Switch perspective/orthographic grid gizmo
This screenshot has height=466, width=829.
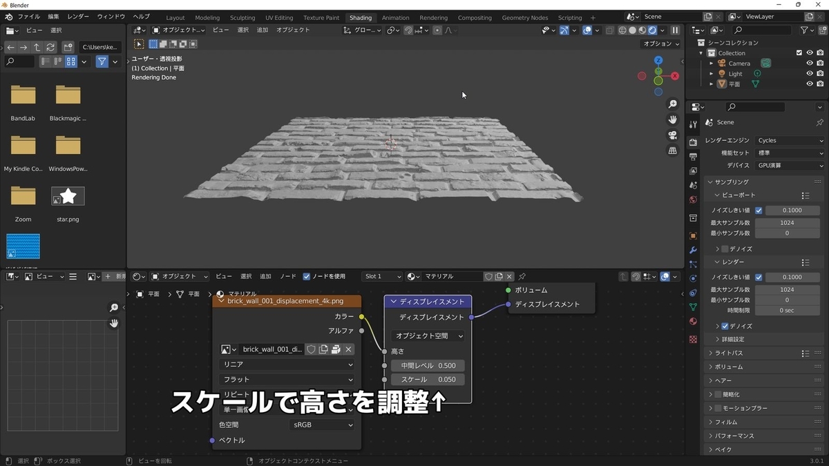672,151
